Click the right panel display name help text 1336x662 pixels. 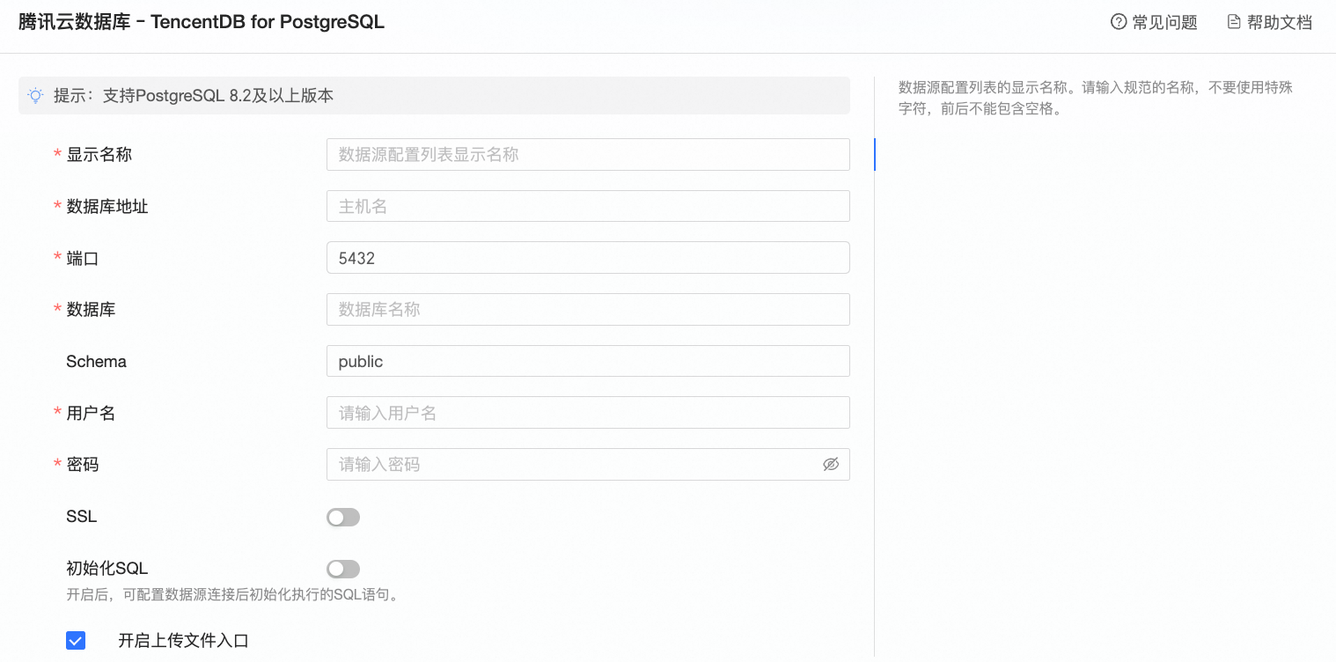1095,99
